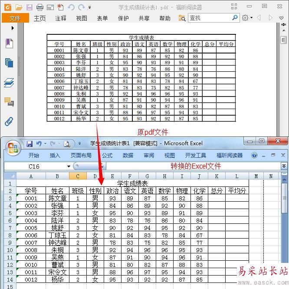Select column C header in Excel
Viewport: 289px width, 289px height.
click(78, 176)
